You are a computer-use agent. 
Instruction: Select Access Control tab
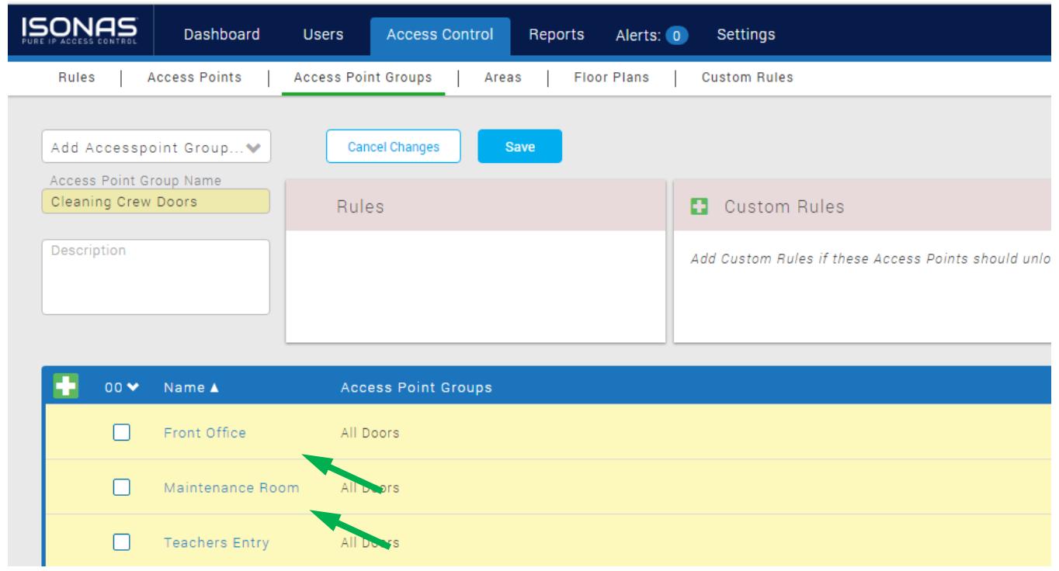tap(439, 34)
